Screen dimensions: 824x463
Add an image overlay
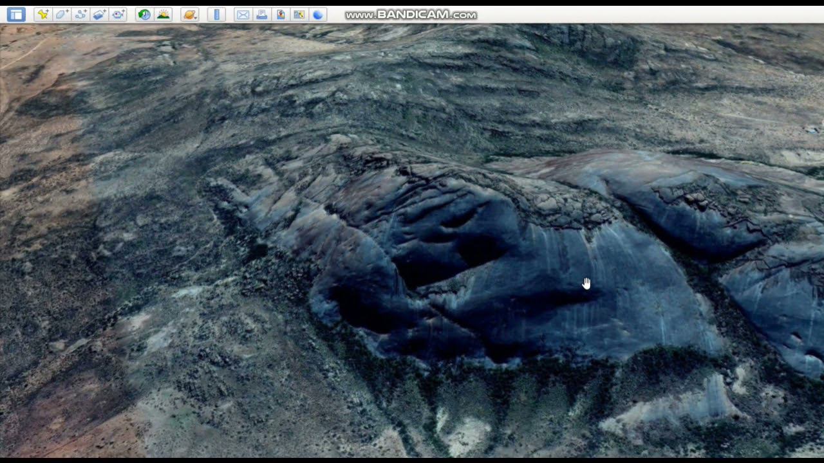click(x=99, y=14)
